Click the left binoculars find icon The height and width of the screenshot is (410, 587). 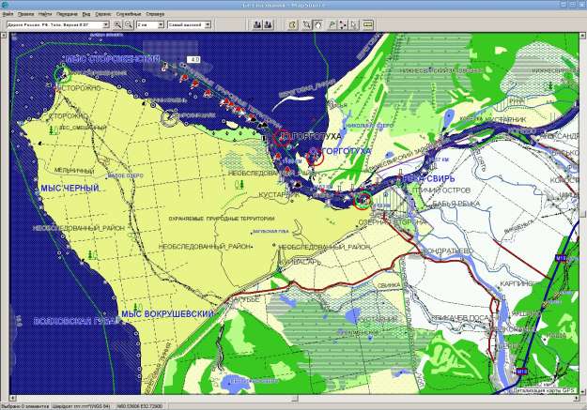(x=255, y=24)
